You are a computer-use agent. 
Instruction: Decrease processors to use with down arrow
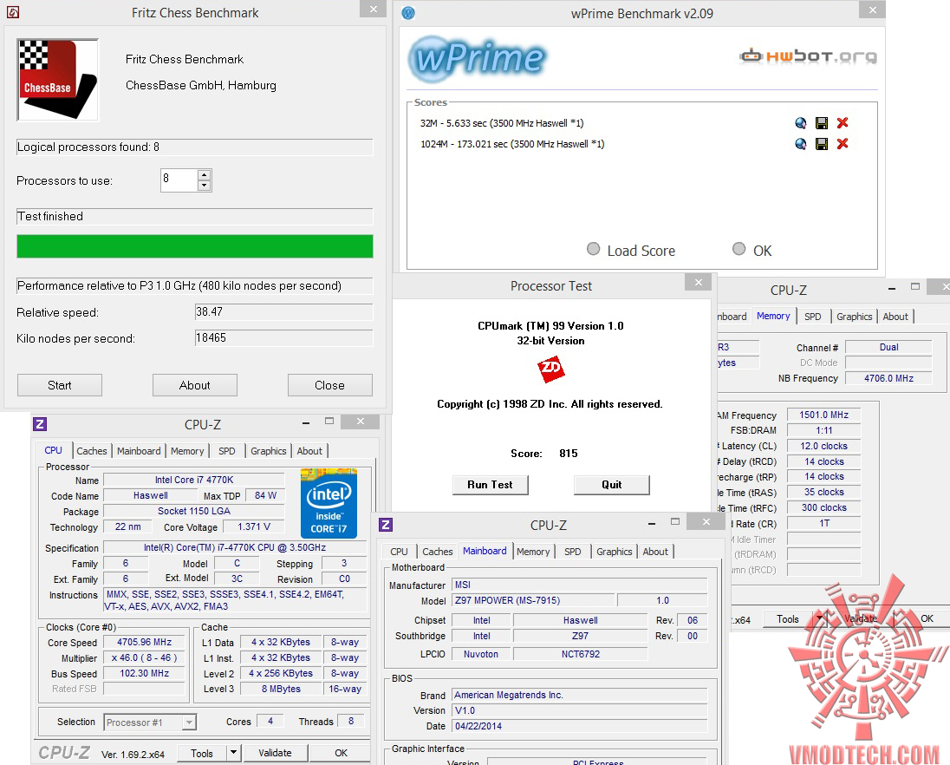pos(205,186)
